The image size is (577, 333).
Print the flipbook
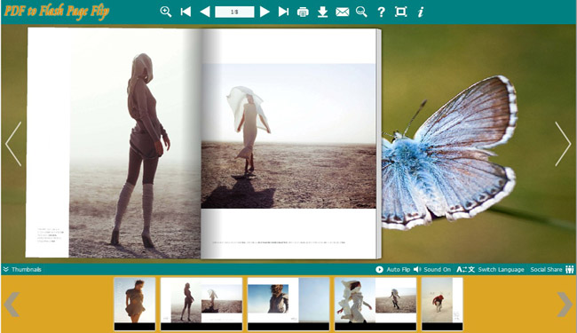pos(303,12)
